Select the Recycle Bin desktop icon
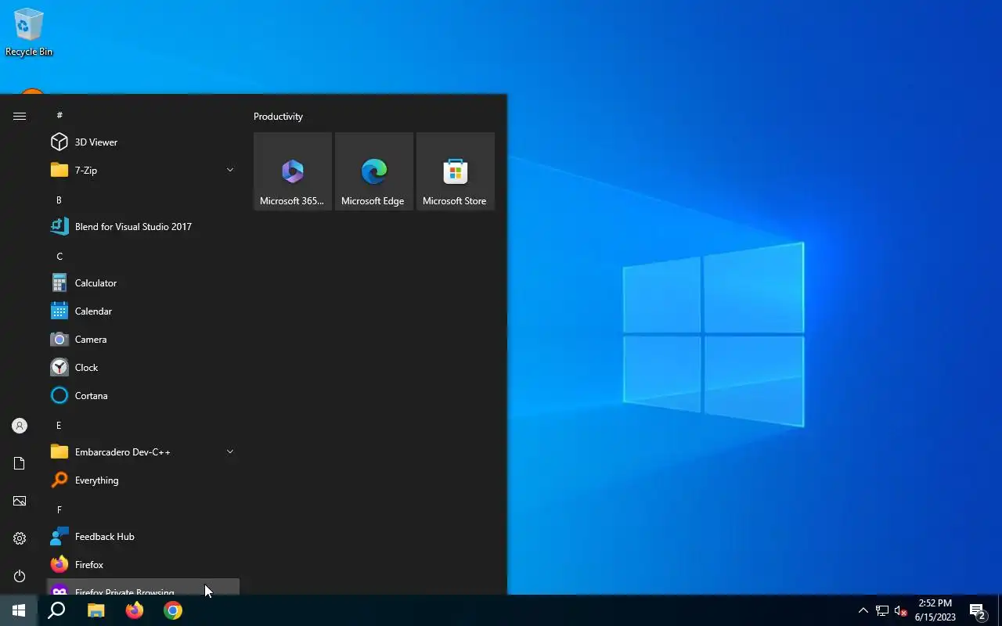The image size is (1002, 626). pyautogui.click(x=29, y=32)
